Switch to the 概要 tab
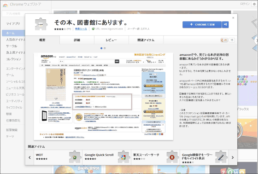The height and width of the screenshot is (174, 258). (x=42, y=40)
